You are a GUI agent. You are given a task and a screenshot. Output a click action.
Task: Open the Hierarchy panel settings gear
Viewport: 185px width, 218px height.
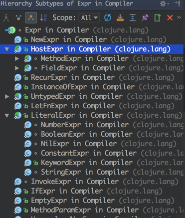click(x=164, y=3)
